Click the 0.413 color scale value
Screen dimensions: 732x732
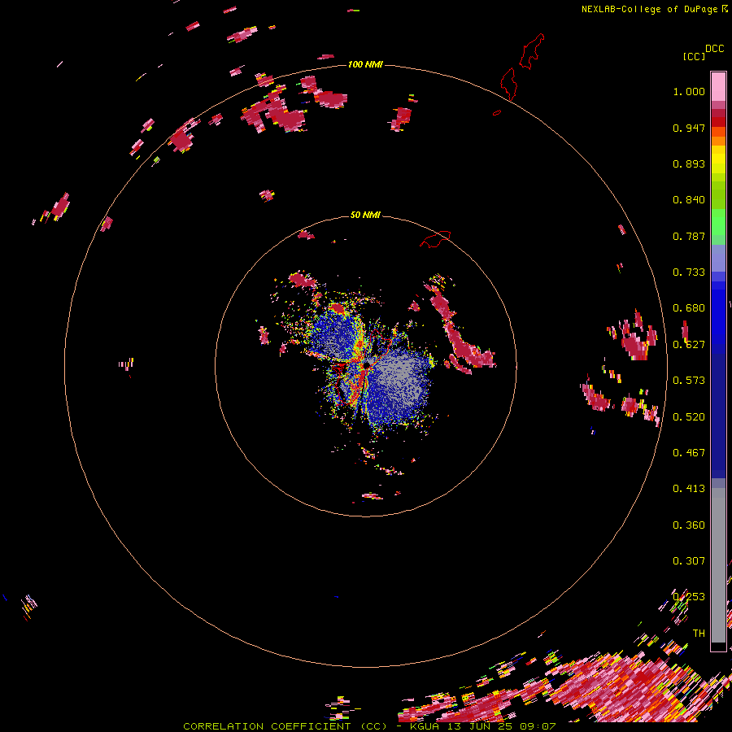coord(689,489)
